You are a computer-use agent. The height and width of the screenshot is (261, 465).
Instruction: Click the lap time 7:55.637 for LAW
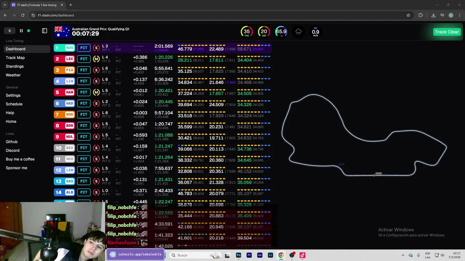163,169
